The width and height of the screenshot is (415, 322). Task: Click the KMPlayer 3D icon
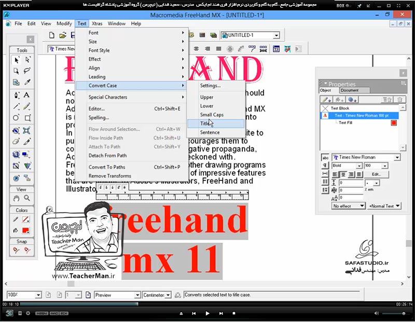tap(9, 313)
